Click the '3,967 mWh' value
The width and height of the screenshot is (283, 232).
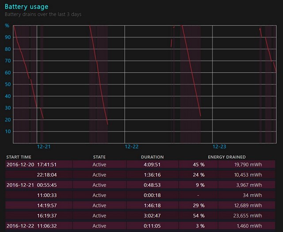coord(249,185)
